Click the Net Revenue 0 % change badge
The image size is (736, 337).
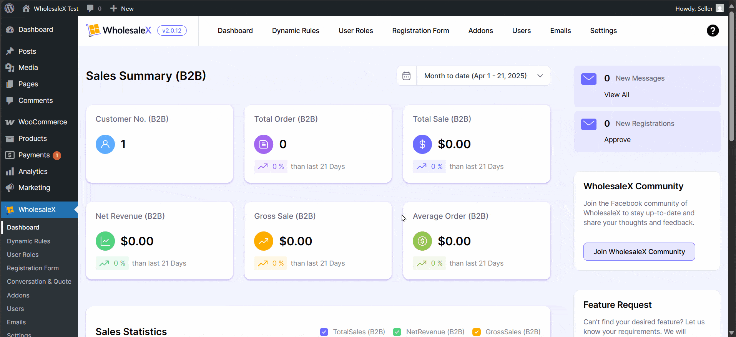point(112,263)
